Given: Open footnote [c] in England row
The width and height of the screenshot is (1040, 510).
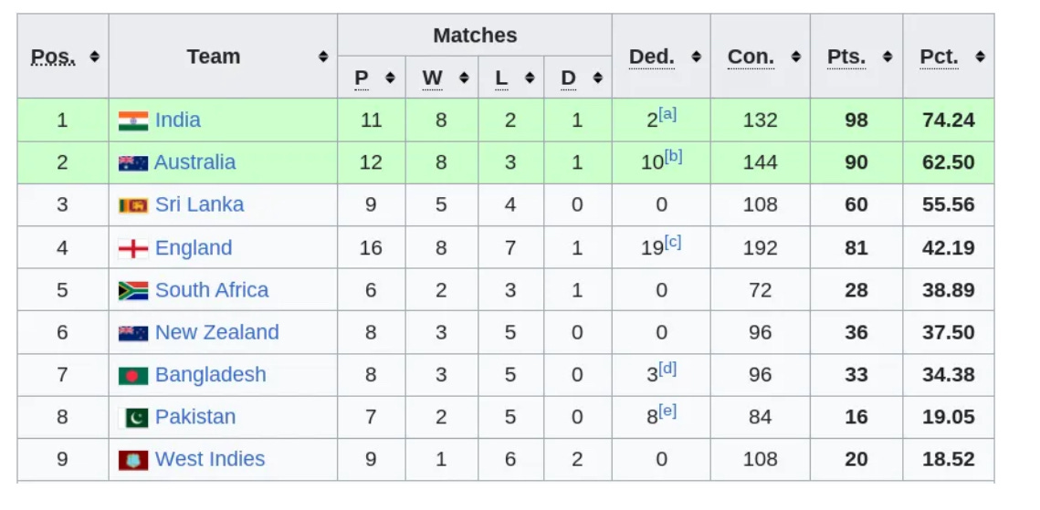Looking at the screenshot, I should click(673, 242).
